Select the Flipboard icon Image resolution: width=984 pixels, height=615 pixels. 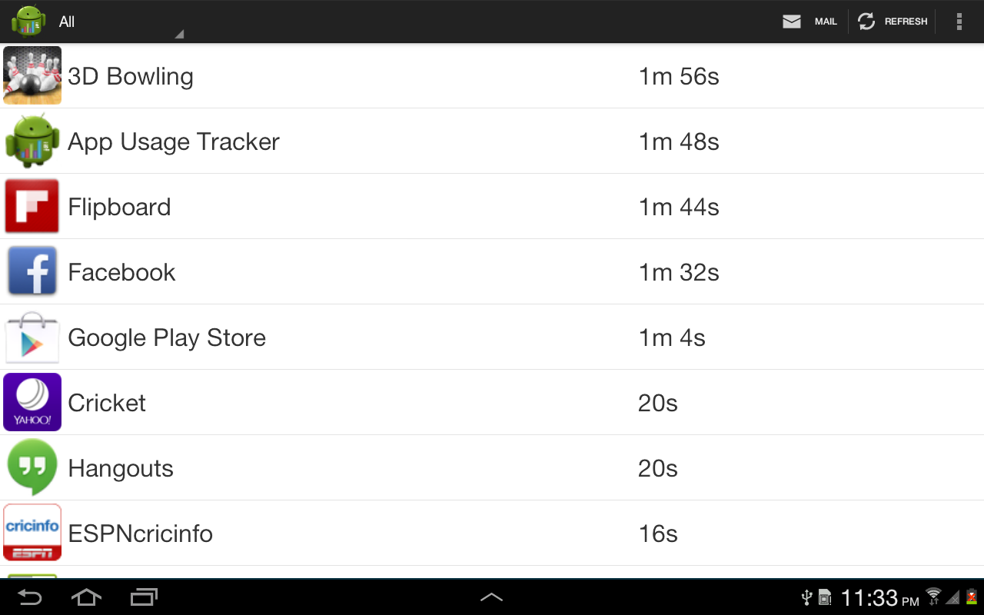[32, 206]
